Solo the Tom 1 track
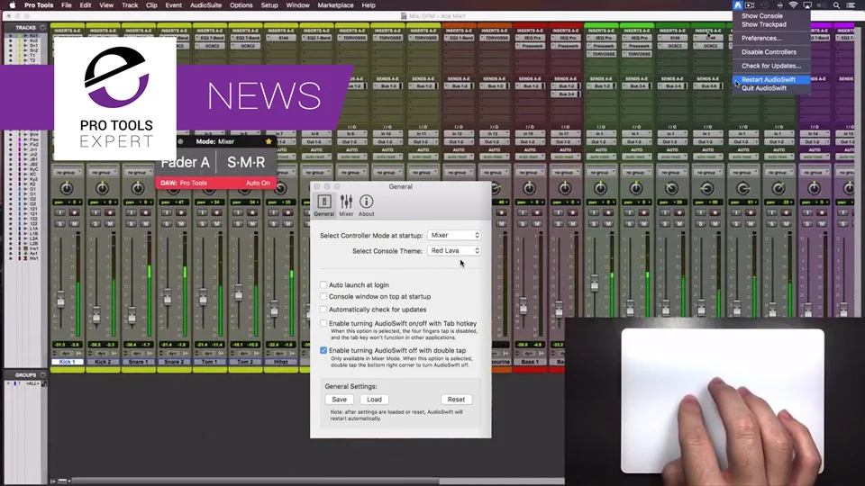Screen dimensions: 865x486 click(x=203, y=224)
